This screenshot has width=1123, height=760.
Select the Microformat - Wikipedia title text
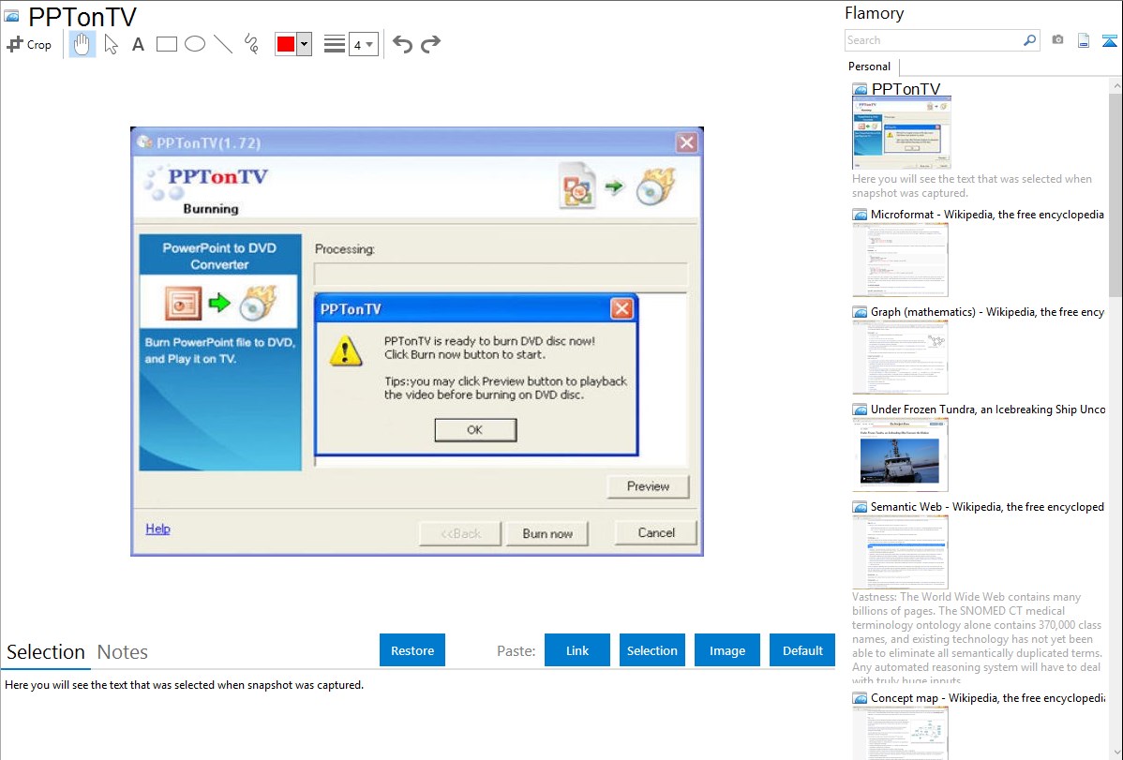pos(987,215)
